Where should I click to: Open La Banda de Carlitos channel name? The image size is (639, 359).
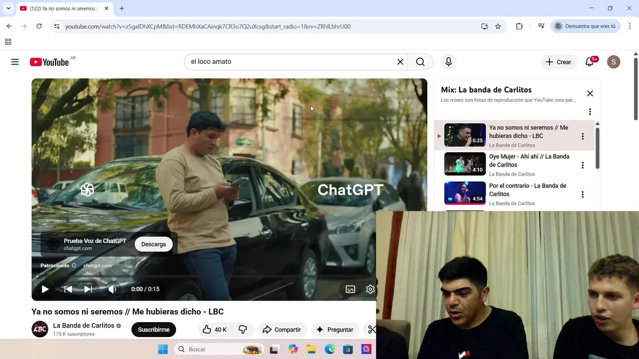[x=83, y=326]
